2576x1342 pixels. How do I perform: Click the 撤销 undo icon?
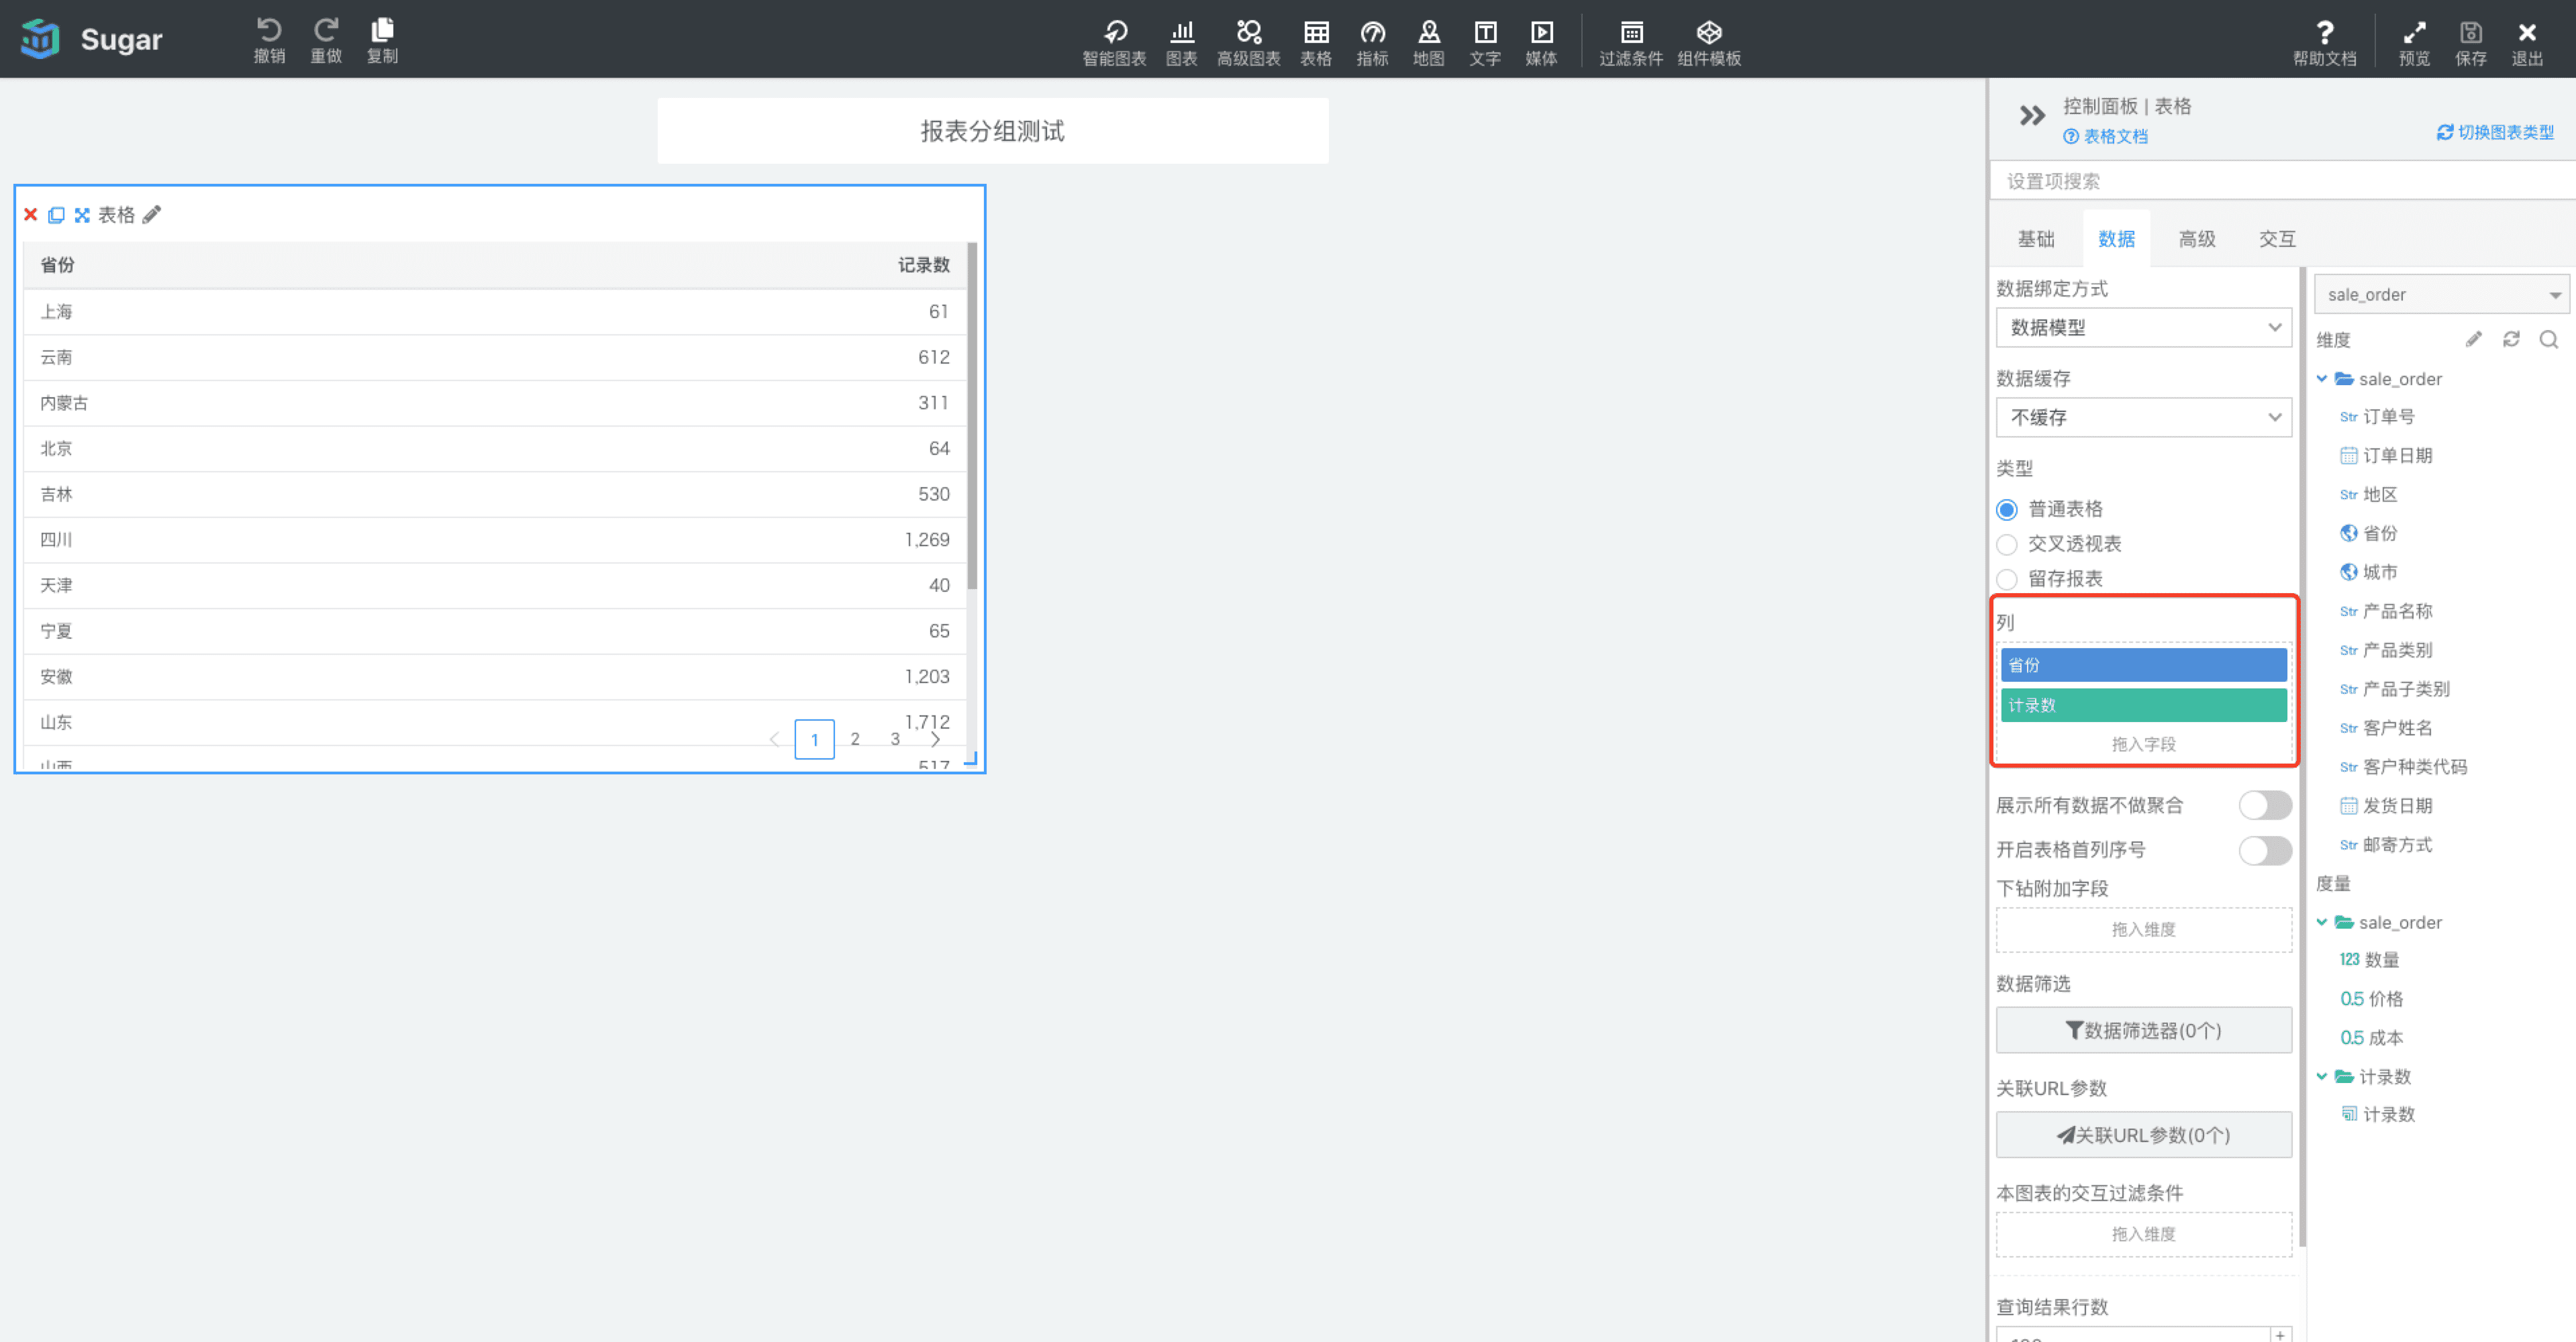coord(269,40)
